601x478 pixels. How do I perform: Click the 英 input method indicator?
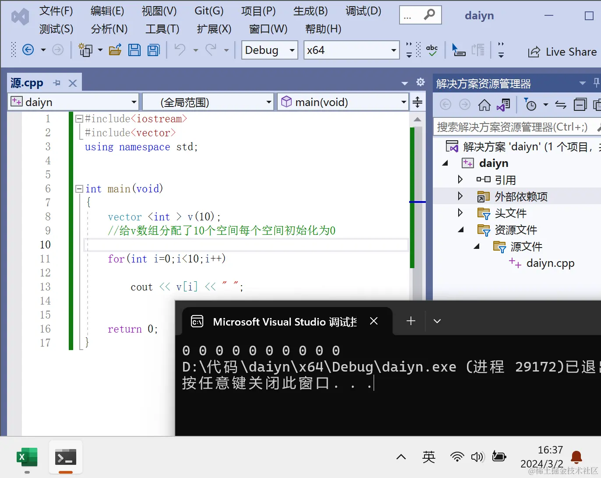[429, 457]
